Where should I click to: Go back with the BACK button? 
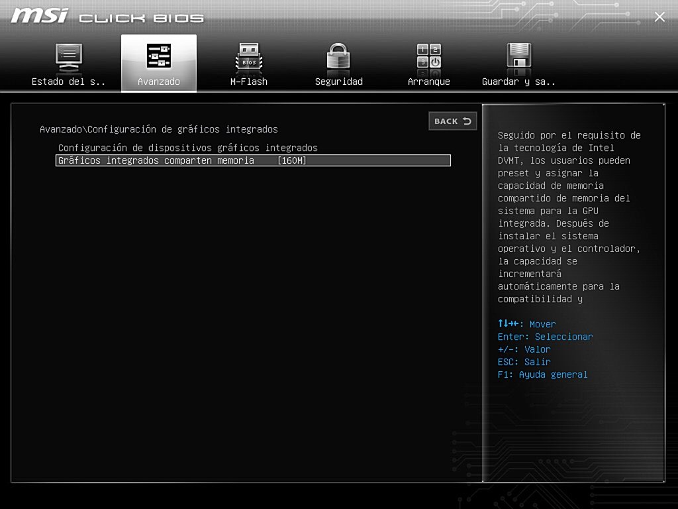click(x=453, y=121)
